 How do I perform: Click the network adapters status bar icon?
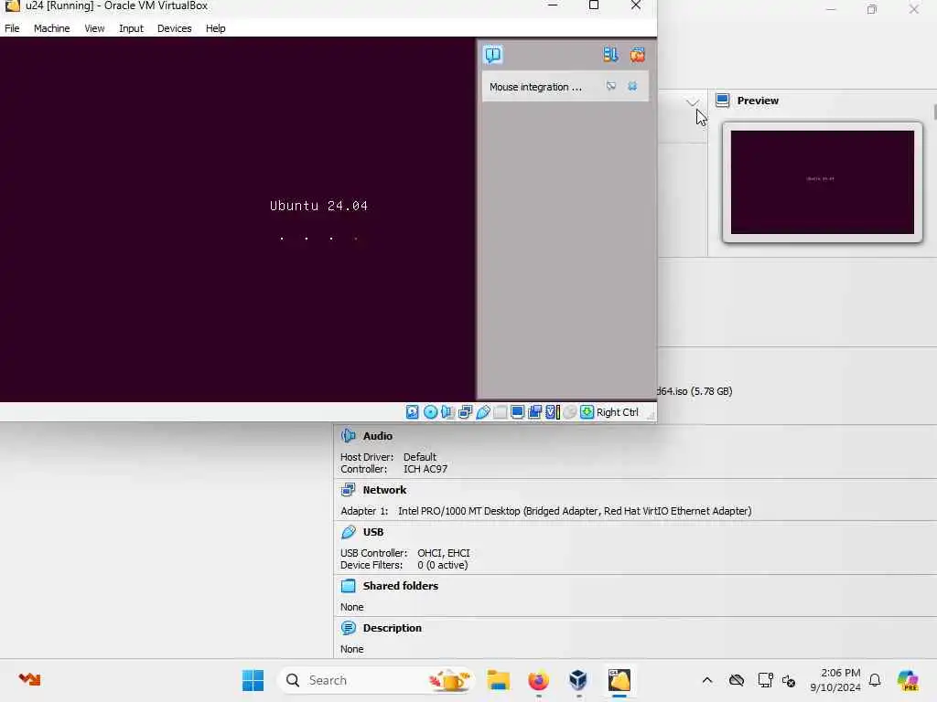[x=466, y=412]
